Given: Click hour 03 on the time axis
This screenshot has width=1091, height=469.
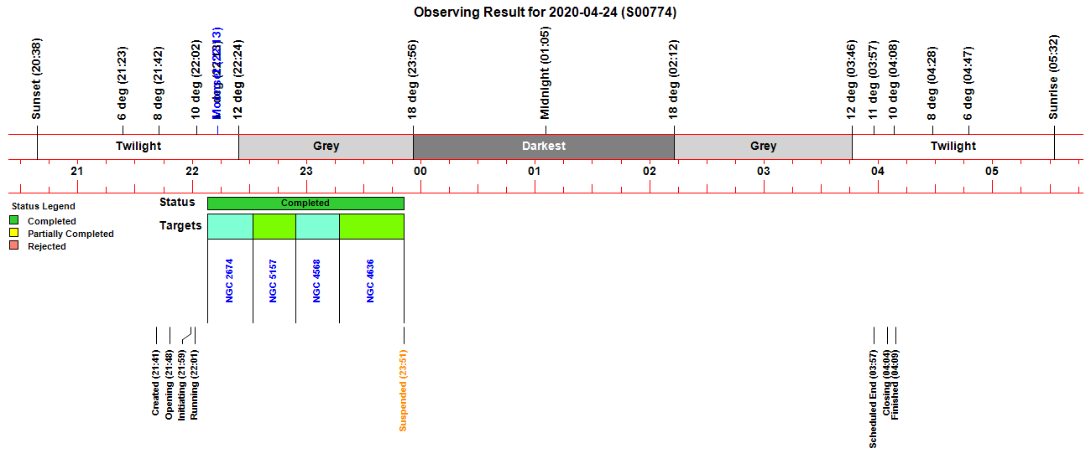Looking at the screenshot, I should click(x=764, y=172).
